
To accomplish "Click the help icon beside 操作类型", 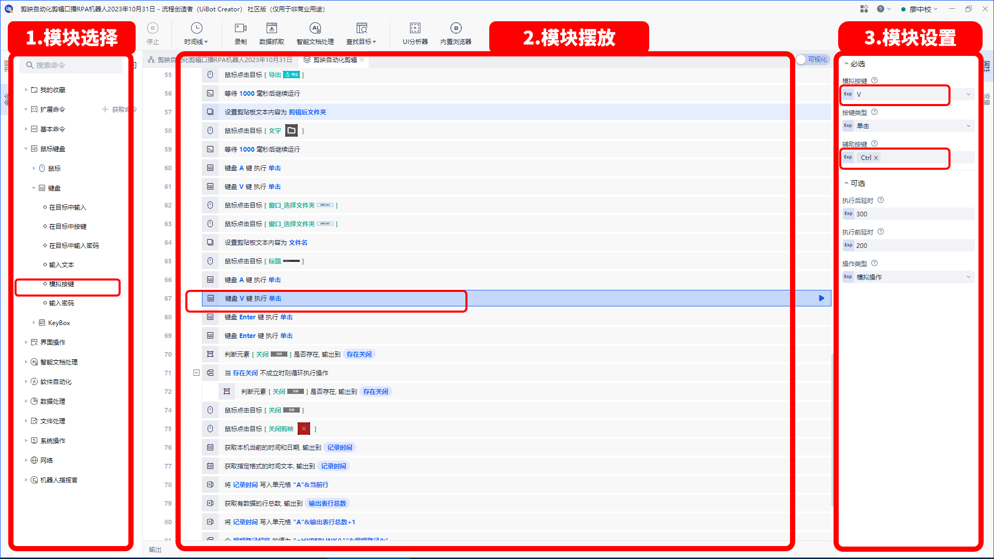I will (x=874, y=263).
